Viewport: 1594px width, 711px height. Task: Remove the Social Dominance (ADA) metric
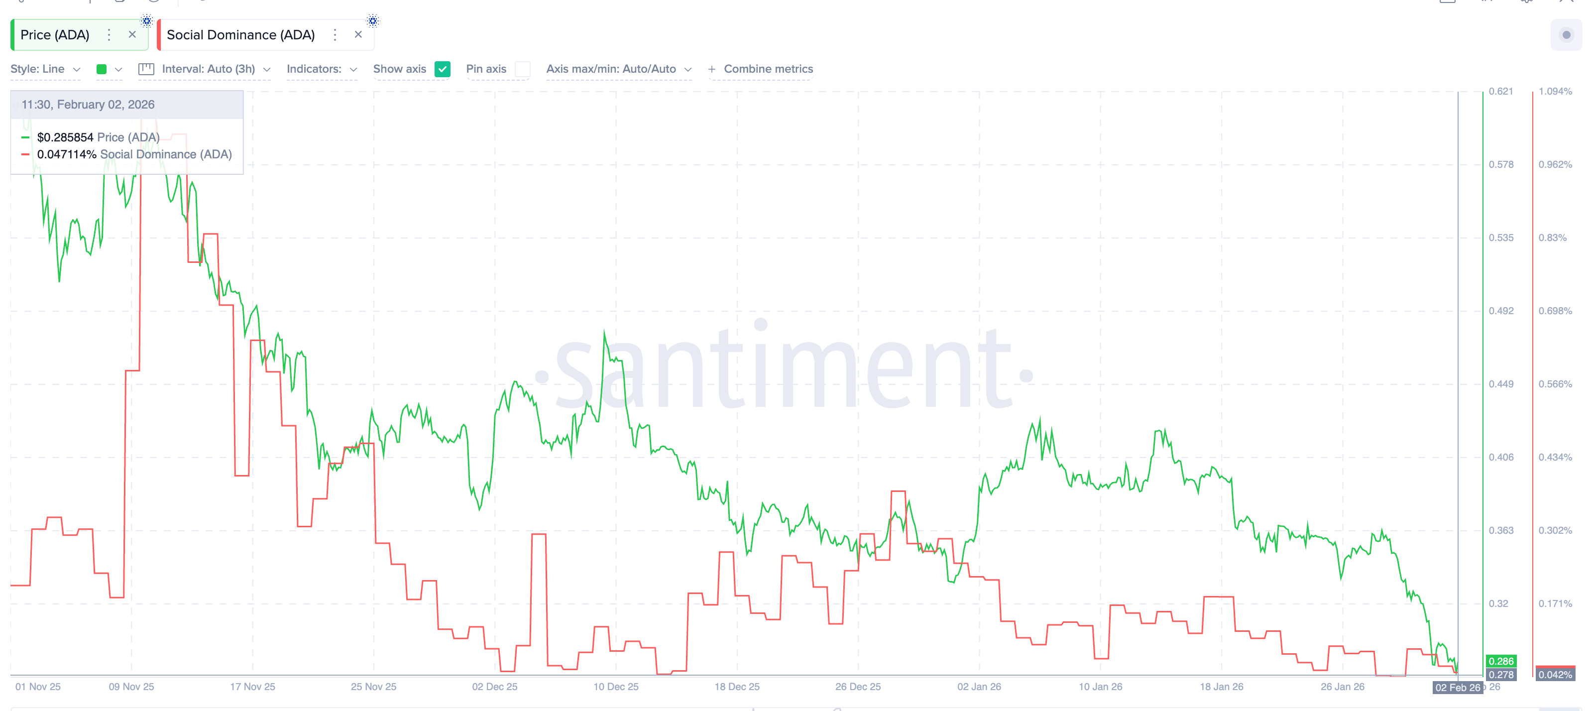[357, 35]
